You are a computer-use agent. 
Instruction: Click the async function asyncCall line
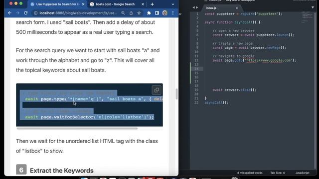click(x=232, y=22)
